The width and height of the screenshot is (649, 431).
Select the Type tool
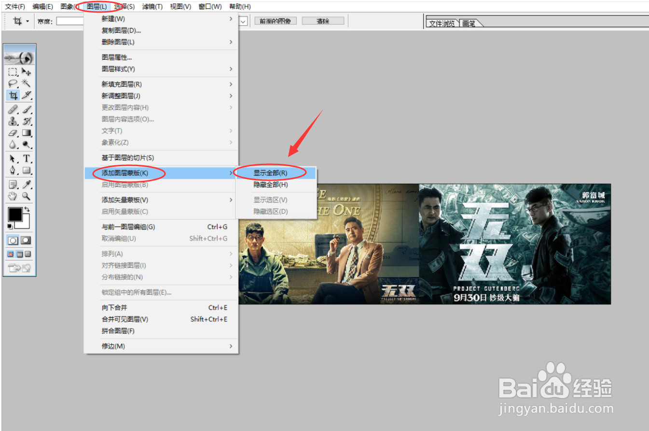point(27,158)
